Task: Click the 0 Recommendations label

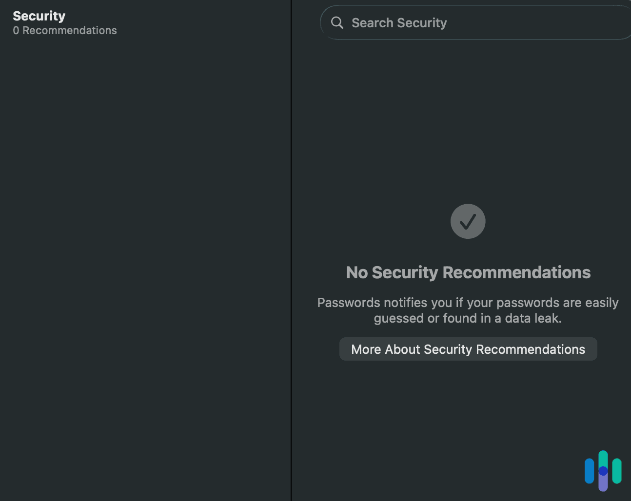Action: point(65,30)
